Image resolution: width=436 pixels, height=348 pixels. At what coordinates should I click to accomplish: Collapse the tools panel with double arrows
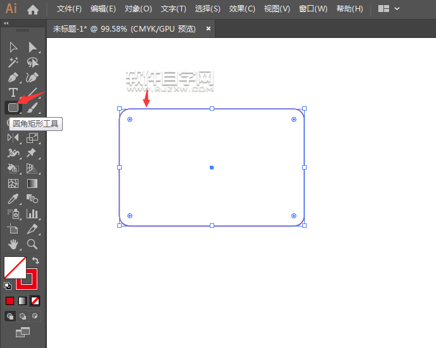click(6, 23)
